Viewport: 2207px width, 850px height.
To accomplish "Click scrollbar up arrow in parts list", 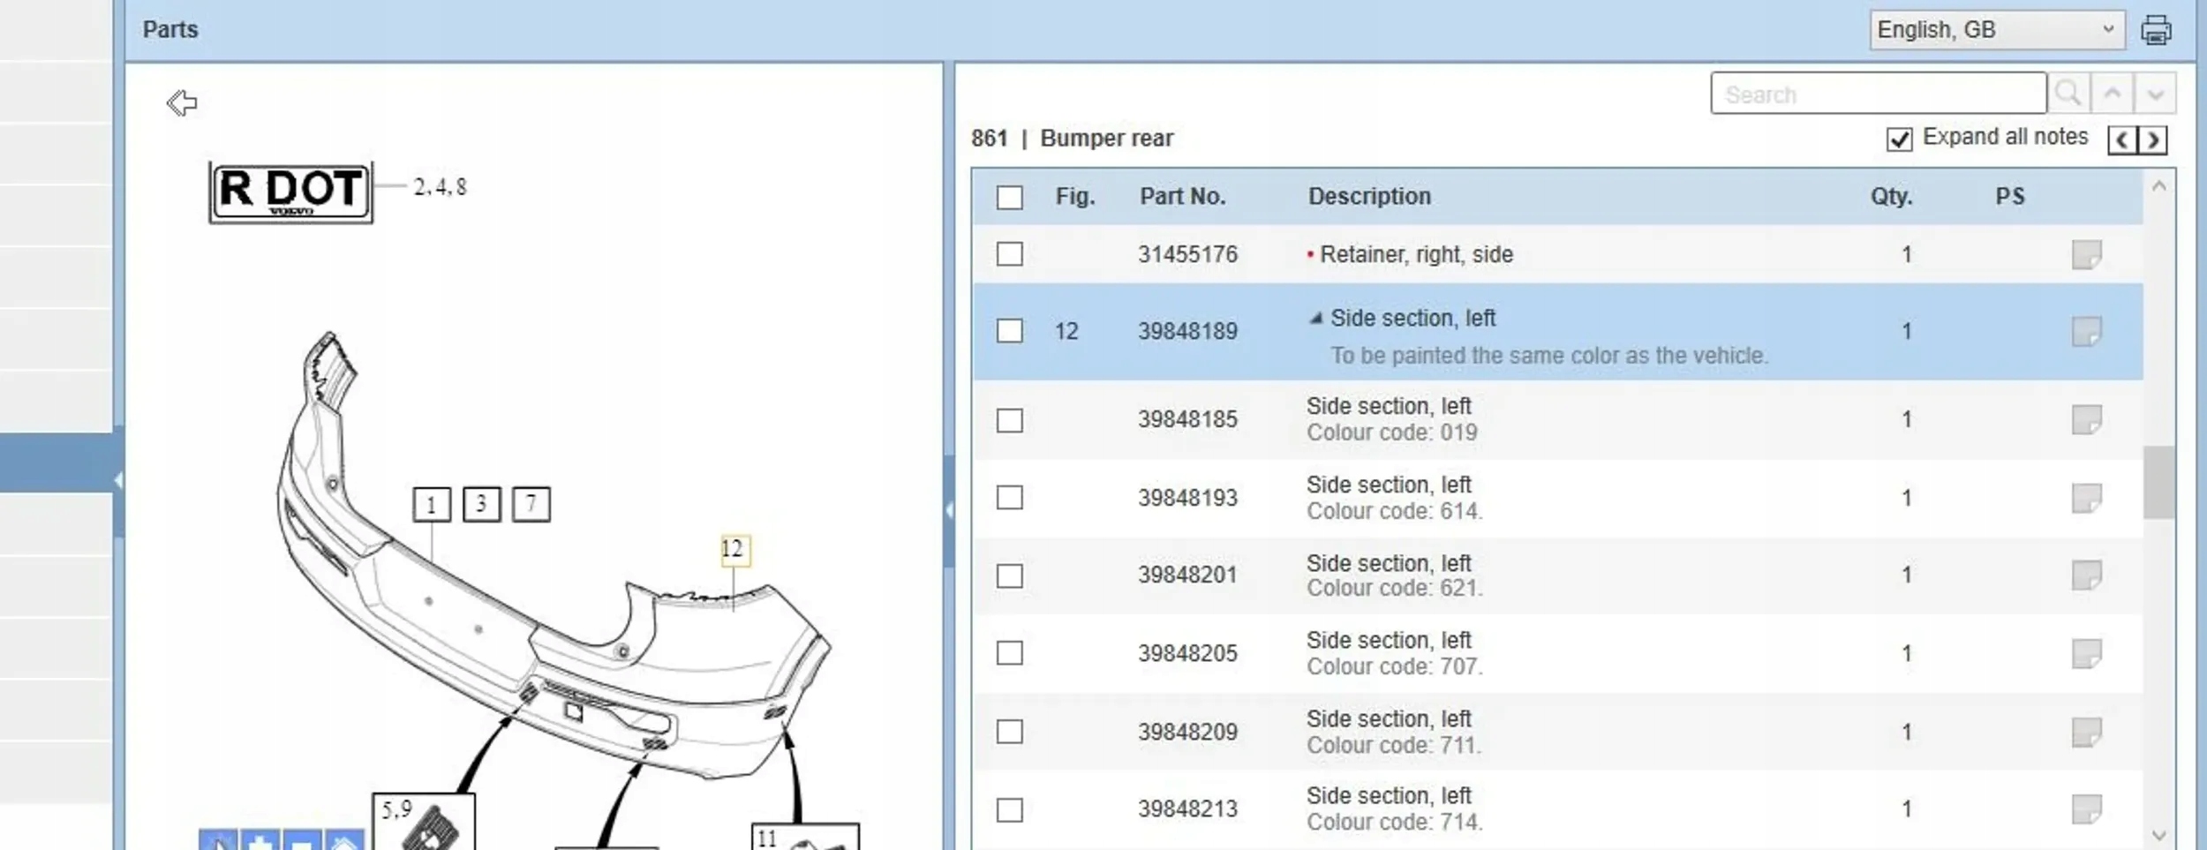I will coord(2158,186).
